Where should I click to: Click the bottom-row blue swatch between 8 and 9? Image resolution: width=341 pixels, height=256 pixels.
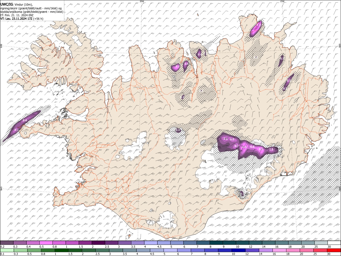pos(211,250)
